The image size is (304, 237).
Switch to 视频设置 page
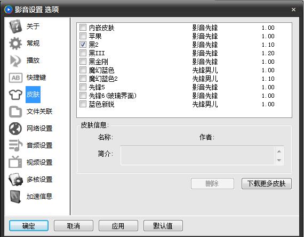coord(39,163)
